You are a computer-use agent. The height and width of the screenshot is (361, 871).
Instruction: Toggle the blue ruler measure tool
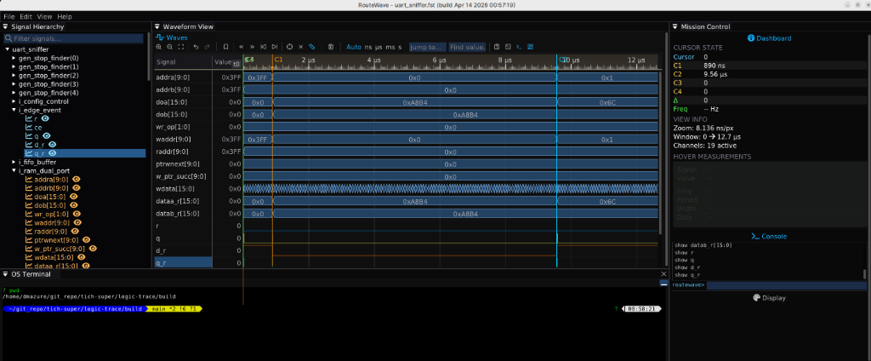pyautogui.click(x=312, y=48)
